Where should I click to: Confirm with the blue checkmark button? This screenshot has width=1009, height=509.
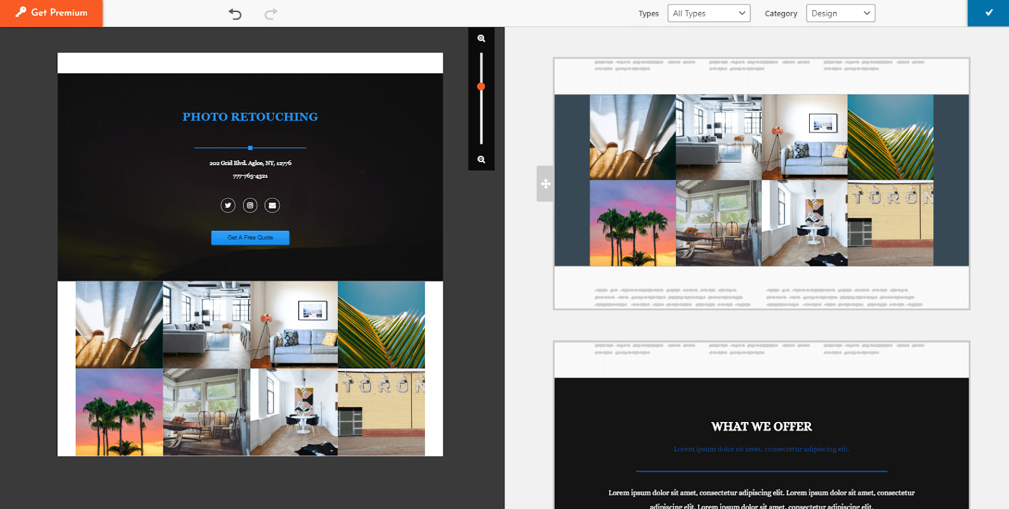pyautogui.click(x=988, y=13)
